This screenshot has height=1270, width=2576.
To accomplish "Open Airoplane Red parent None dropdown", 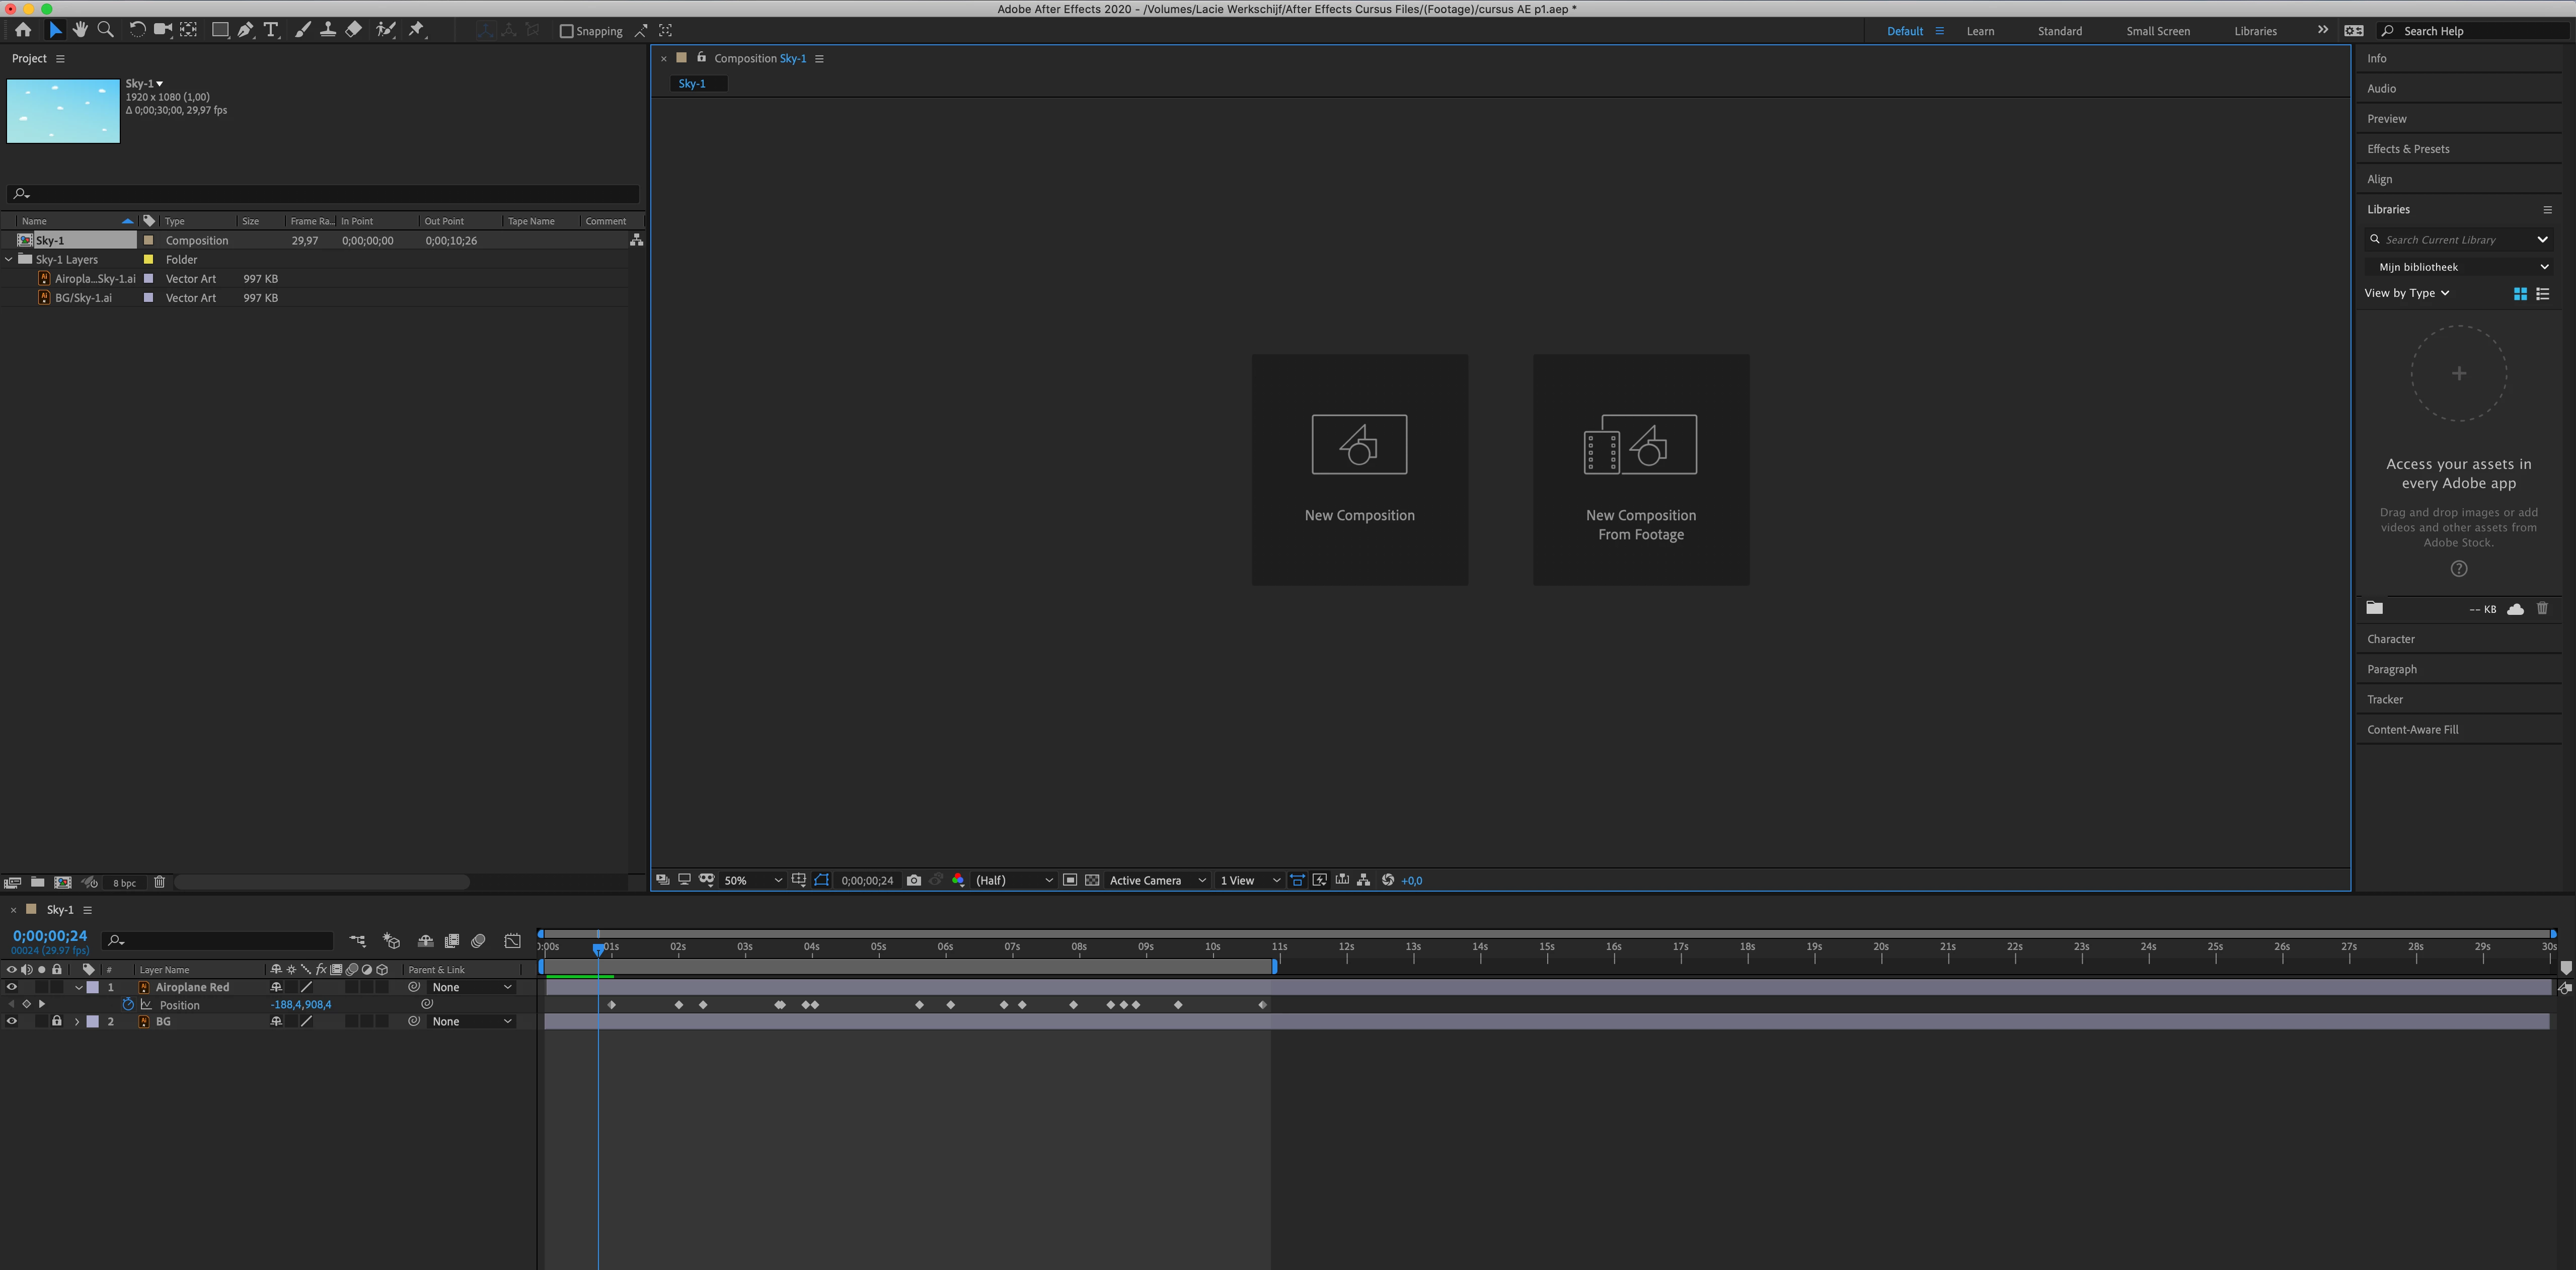I will click(472, 987).
